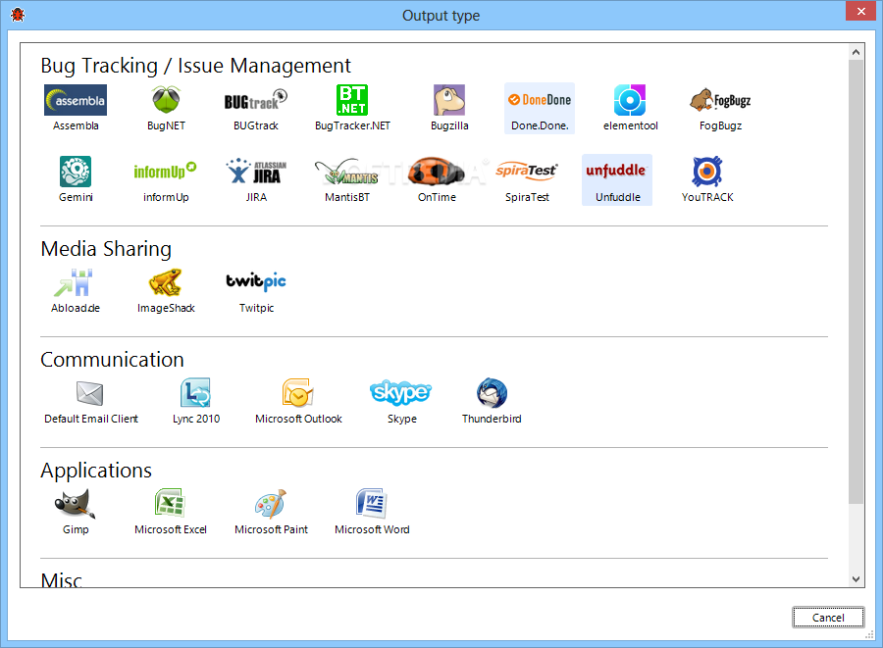Choose the BugNET green bug icon
This screenshot has width=883, height=648.
coord(166,100)
